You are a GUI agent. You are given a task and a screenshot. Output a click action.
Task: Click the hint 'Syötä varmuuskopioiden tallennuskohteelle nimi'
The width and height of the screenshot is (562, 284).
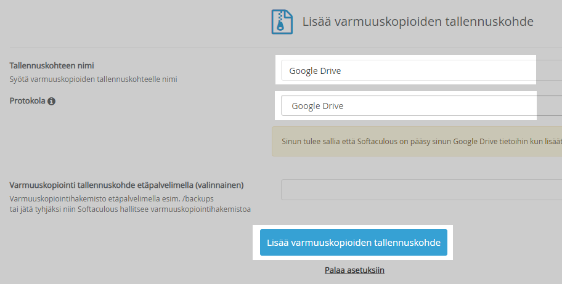tap(93, 79)
